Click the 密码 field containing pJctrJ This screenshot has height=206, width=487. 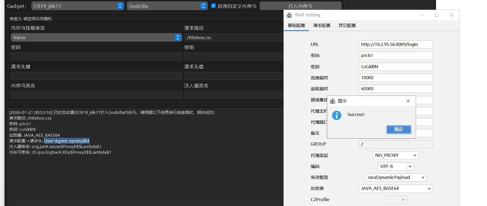tap(396, 56)
